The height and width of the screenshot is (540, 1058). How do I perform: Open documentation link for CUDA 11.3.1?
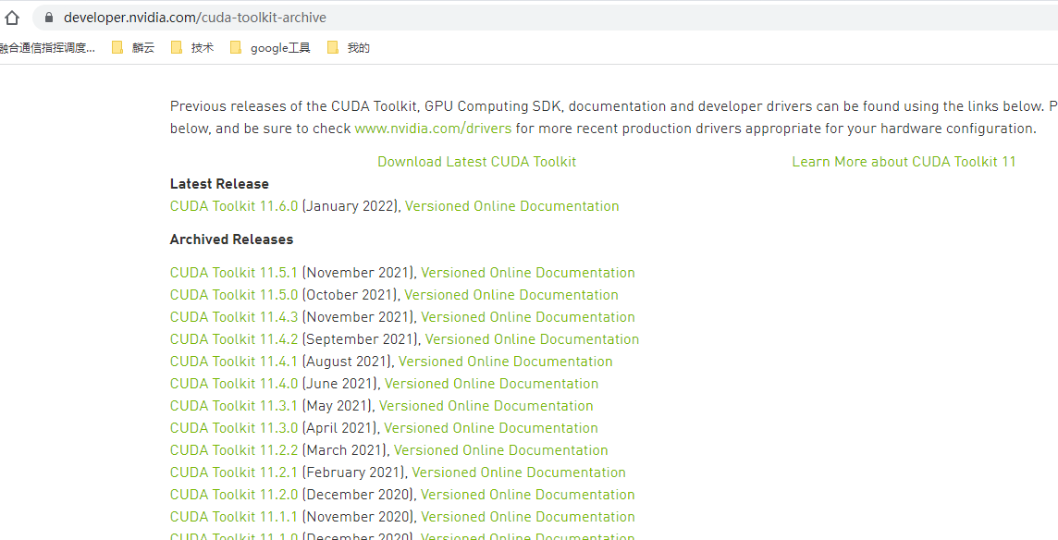(x=486, y=406)
